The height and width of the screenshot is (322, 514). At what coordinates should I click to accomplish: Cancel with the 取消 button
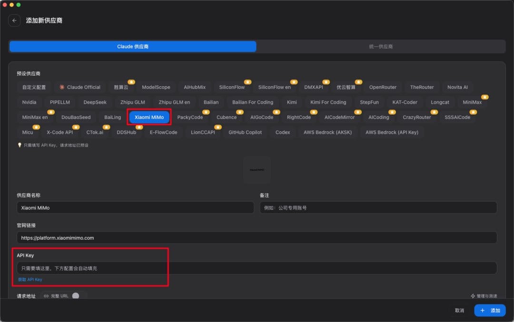pos(459,310)
